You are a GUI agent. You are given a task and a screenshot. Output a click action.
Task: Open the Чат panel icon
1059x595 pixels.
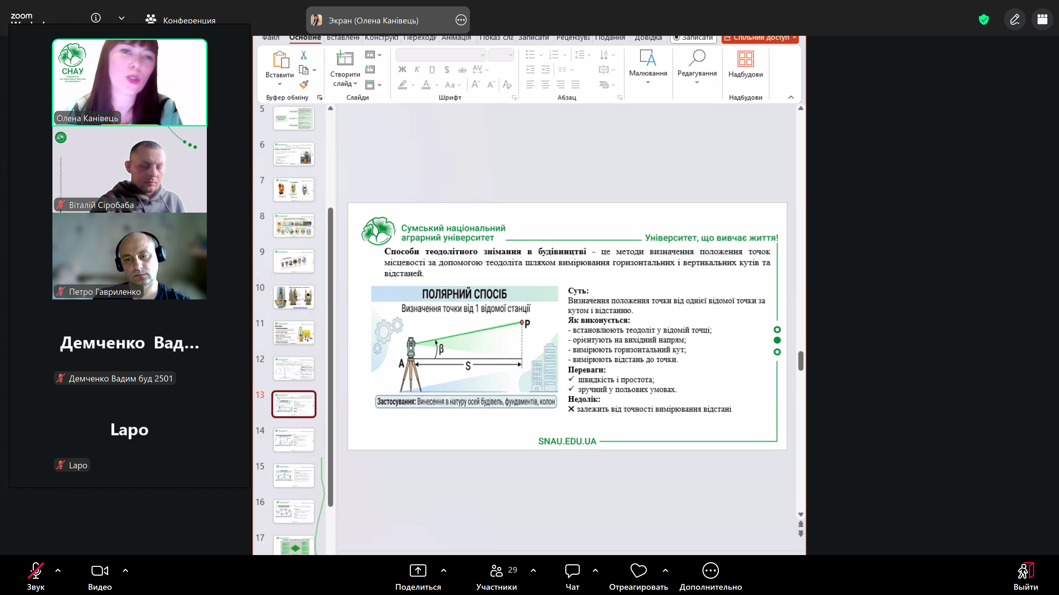pos(572,570)
